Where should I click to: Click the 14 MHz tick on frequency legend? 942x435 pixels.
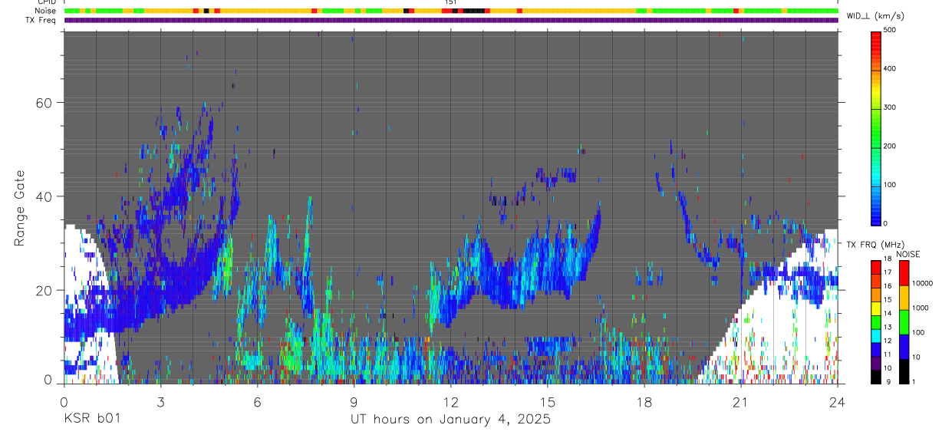pos(888,313)
